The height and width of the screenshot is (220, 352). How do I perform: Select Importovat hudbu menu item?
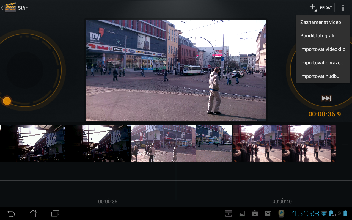320,76
